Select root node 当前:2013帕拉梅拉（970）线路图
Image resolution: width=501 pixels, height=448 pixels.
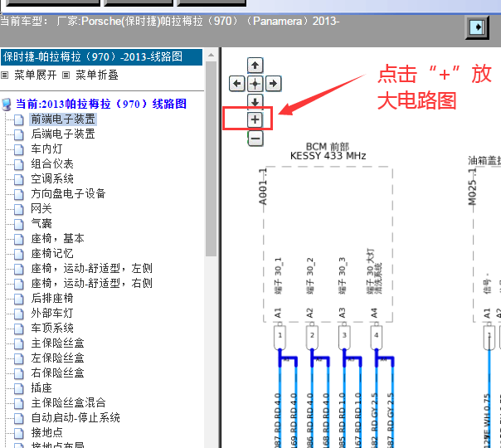point(101,104)
